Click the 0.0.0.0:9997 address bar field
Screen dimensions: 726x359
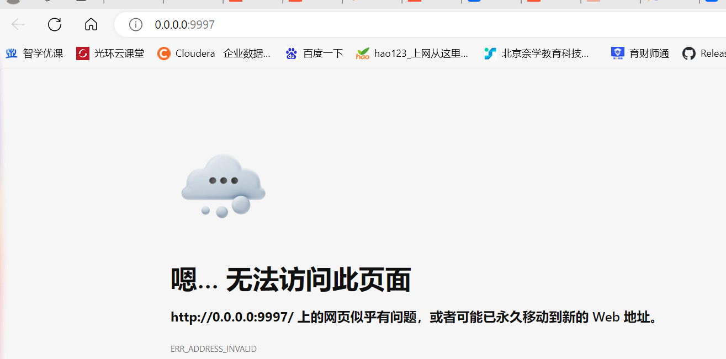click(420, 24)
